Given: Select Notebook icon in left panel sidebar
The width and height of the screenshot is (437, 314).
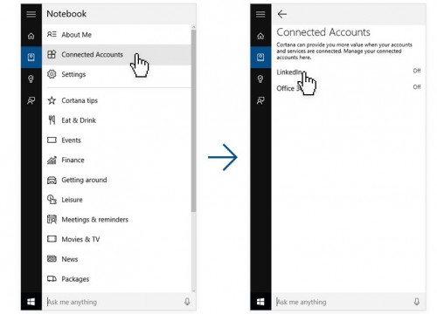Looking at the screenshot, I should pyautogui.click(x=31, y=57).
